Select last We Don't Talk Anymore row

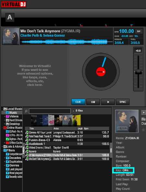click(67, 159)
